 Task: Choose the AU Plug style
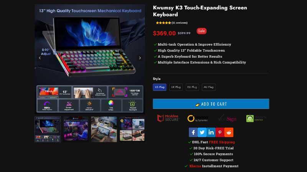(208, 87)
